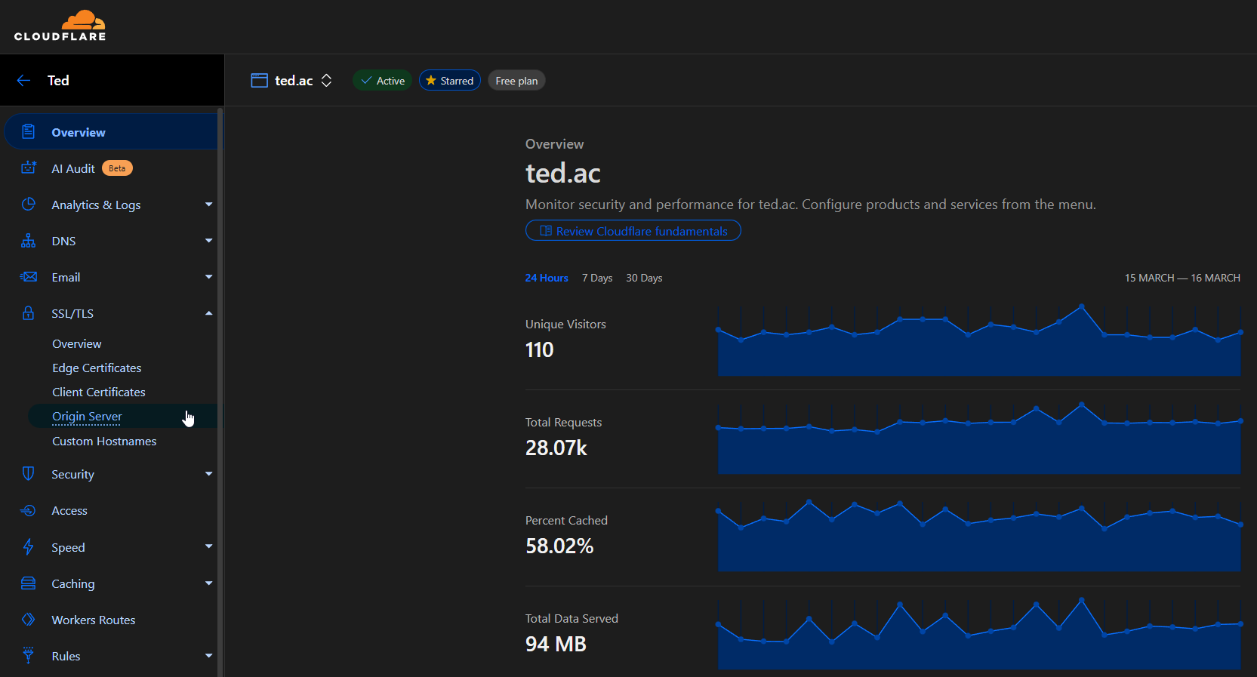Select the Email envelope icon
1257x677 pixels.
click(x=29, y=277)
